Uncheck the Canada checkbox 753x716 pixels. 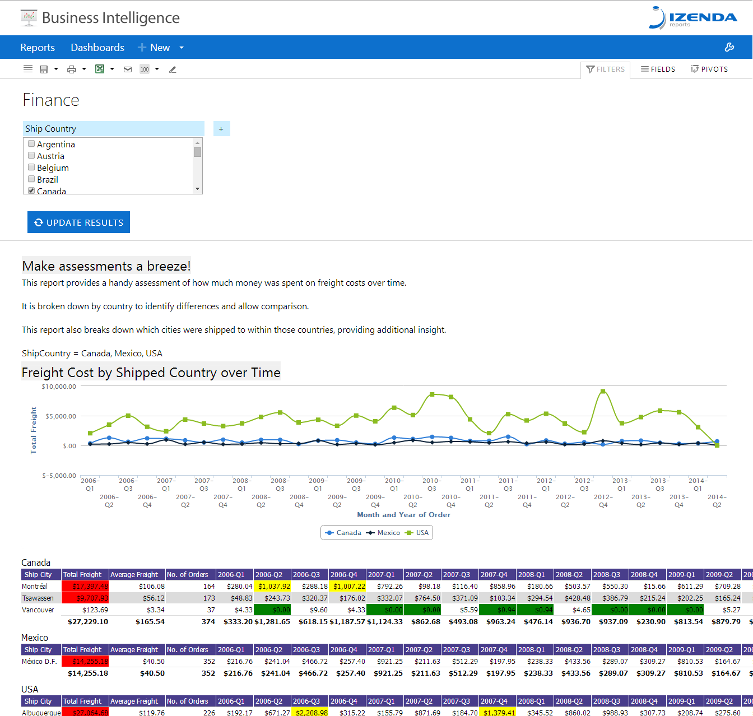point(31,190)
